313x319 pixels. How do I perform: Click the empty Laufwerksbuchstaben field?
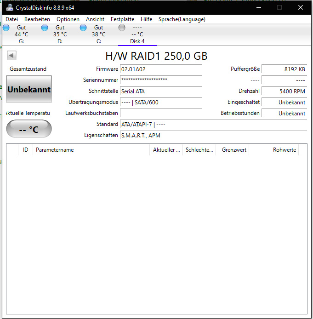click(x=161, y=113)
